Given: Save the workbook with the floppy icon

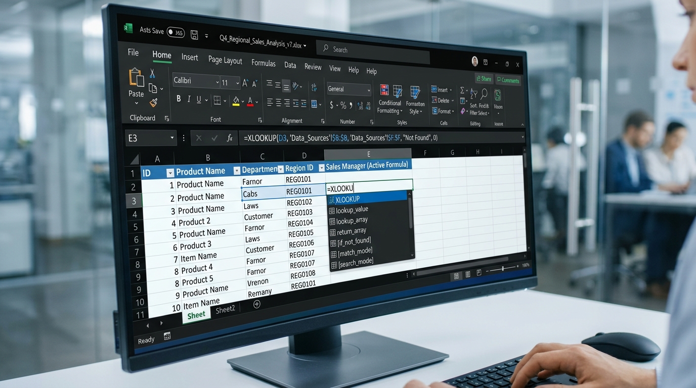Looking at the screenshot, I should click(x=194, y=34).
